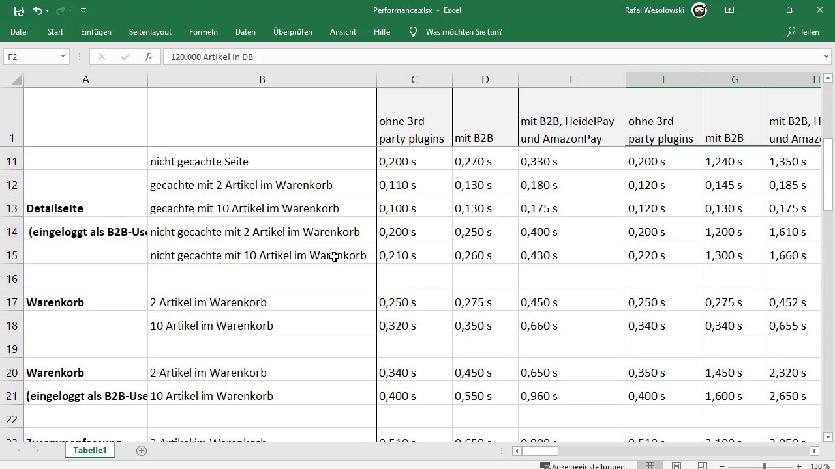Click vertical scrollbar down arrow
The image size is (835, 469).
point(828,437)
